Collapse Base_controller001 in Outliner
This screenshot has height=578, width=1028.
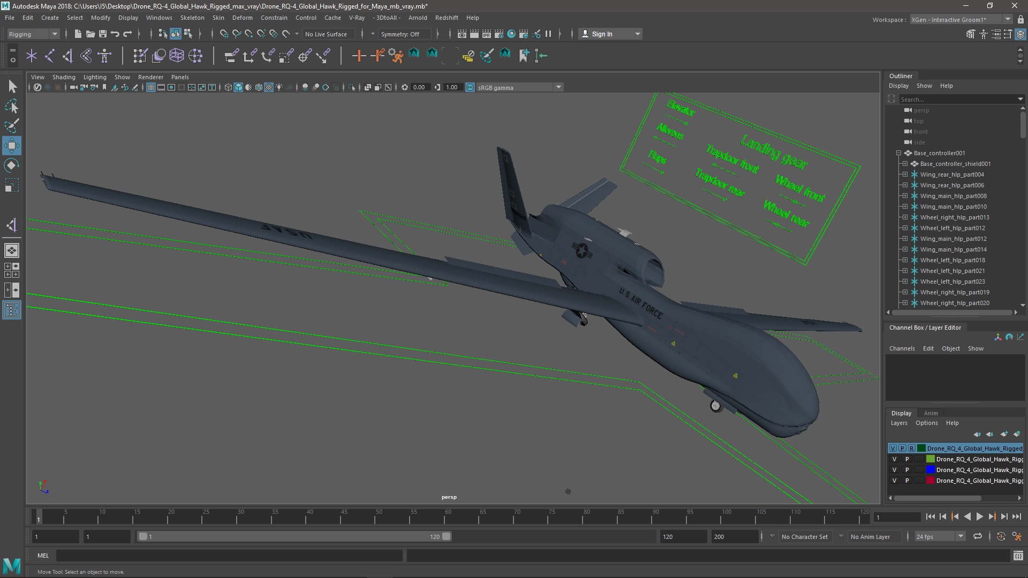[899, 153]
